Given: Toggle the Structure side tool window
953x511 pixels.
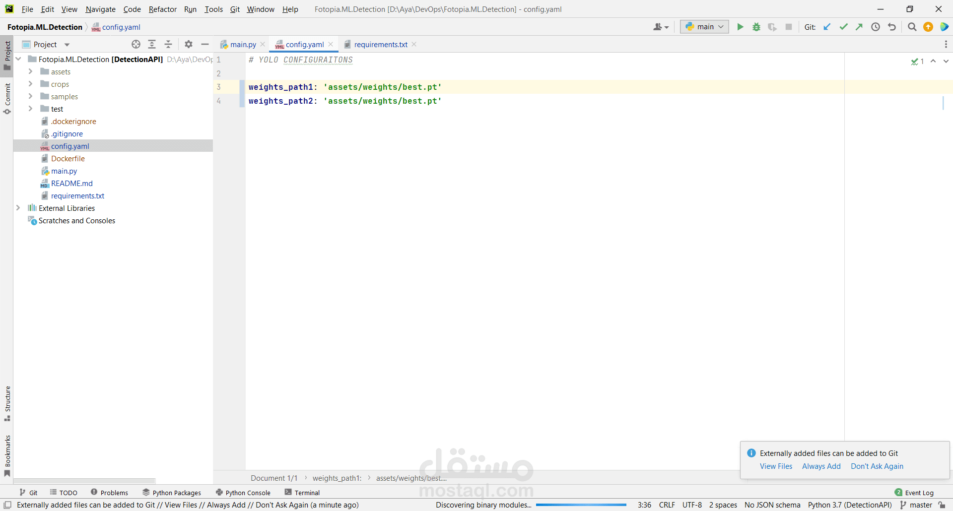Looking at the screenshot, I should pos(7,403).
